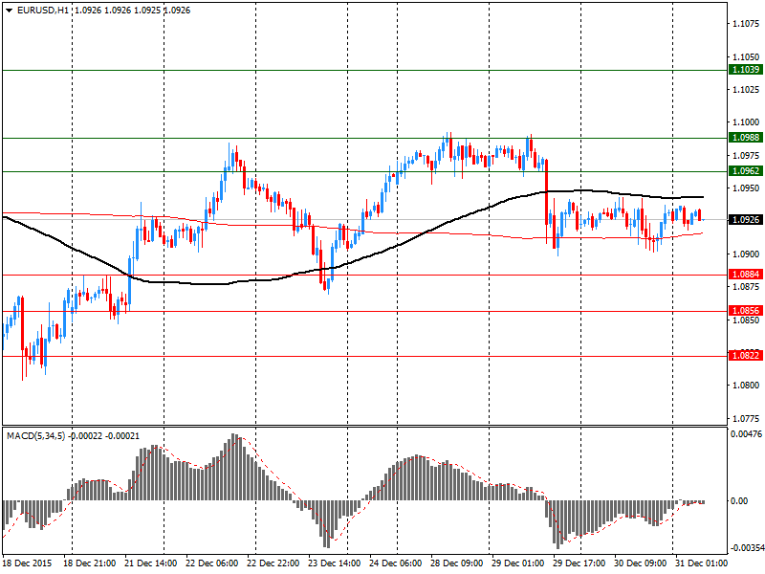Viewport: 765px width, 574px height.
Task: Select the 22 Dec 22:00 time axis label
Action: coord(273,563)
